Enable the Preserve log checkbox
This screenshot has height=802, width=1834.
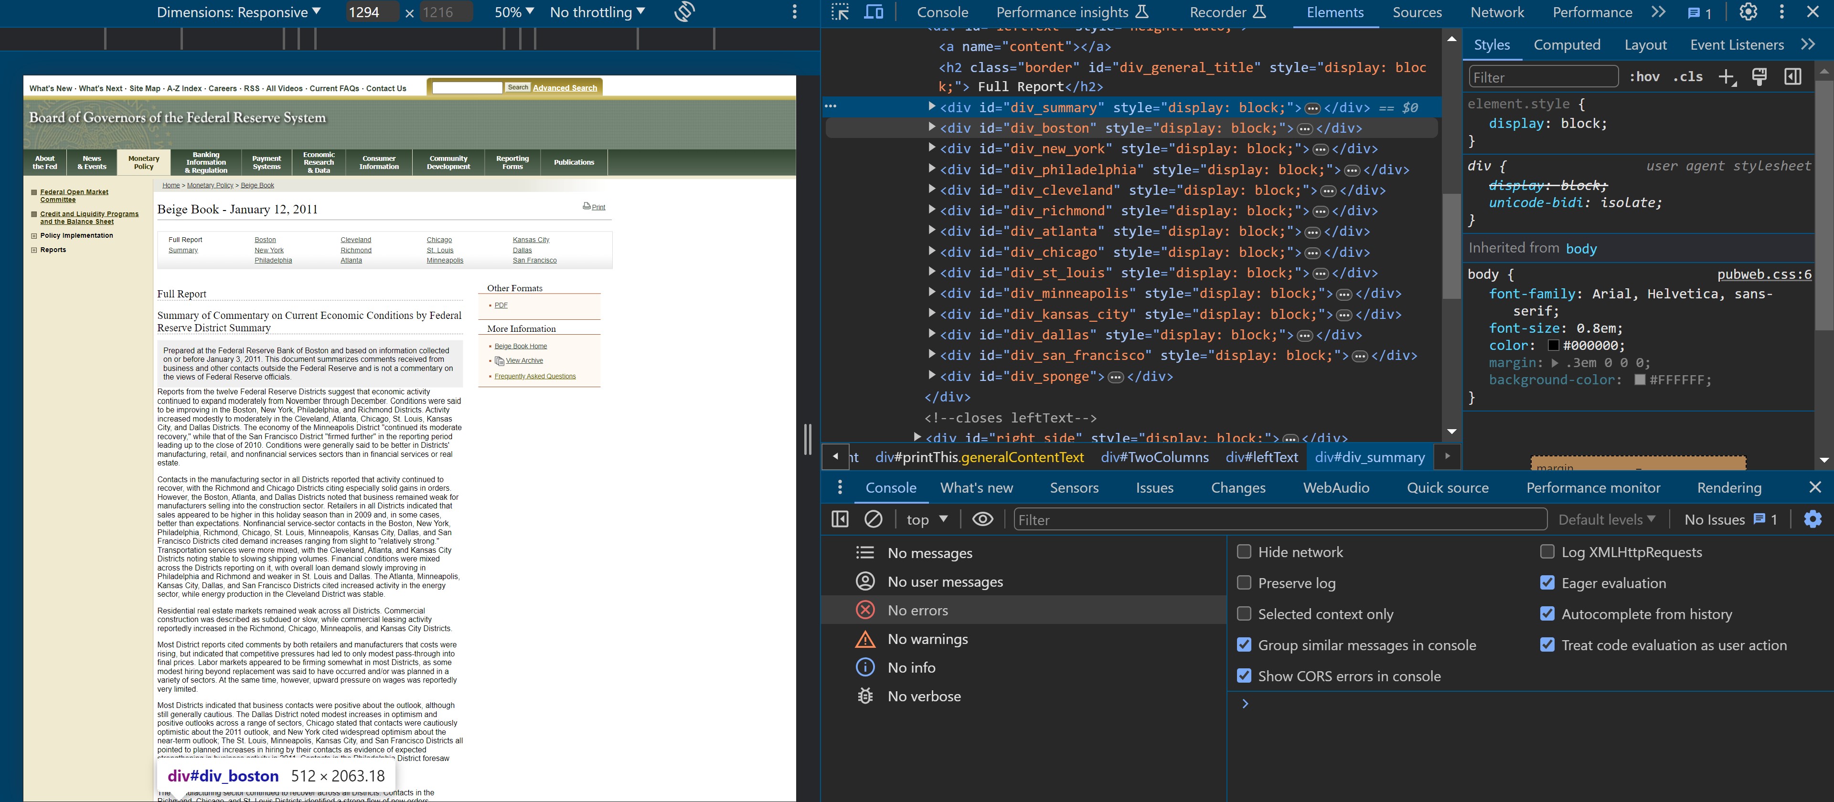coord(1244,583)
